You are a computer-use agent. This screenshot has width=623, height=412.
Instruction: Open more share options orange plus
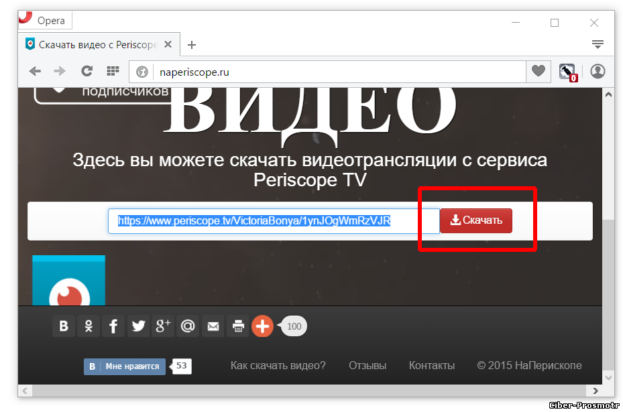tap(262, 326)
